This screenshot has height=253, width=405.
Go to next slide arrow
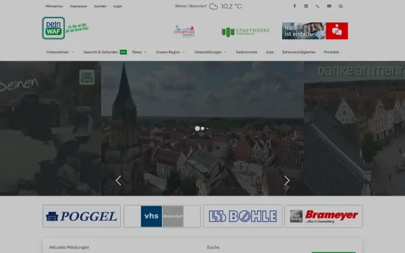tap(287, 180)
